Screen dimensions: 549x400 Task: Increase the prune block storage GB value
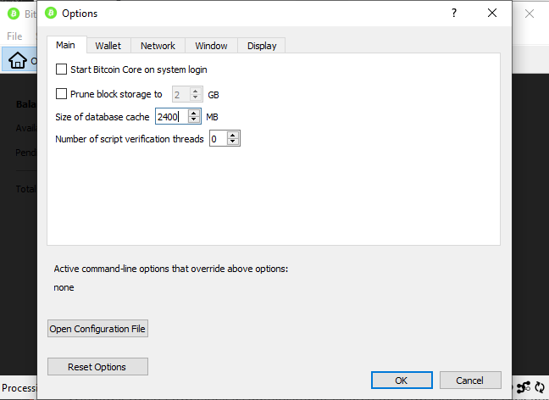coord(196,91)
